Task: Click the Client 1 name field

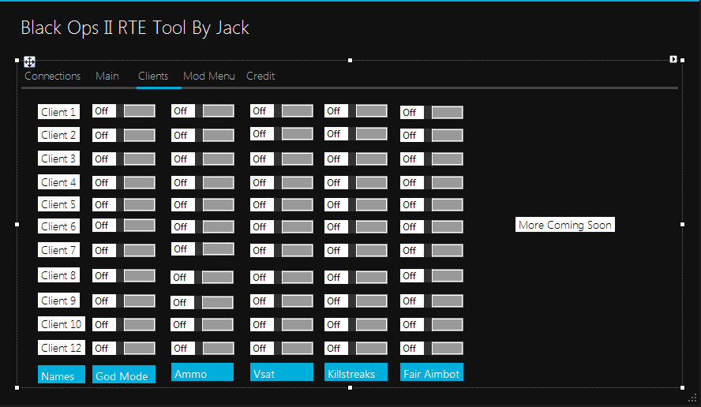Action: coord(58,112)
